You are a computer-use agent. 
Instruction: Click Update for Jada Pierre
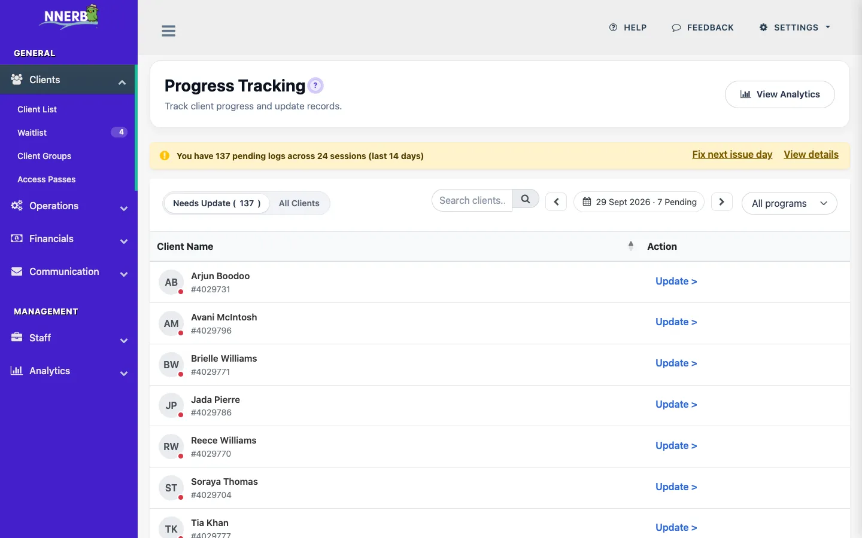click(676, 404)
